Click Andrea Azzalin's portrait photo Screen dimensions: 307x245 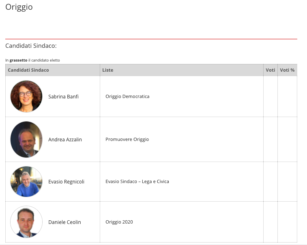[26, 139]
